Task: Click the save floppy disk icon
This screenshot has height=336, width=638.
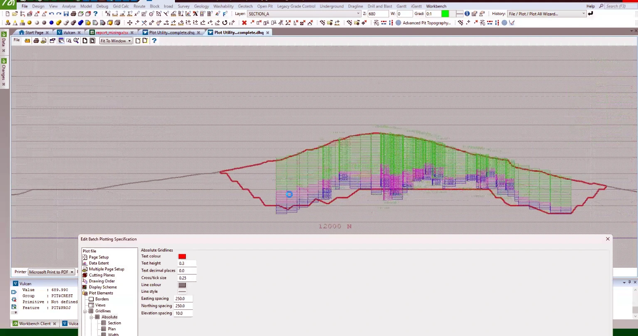Action: click(66, 14)
